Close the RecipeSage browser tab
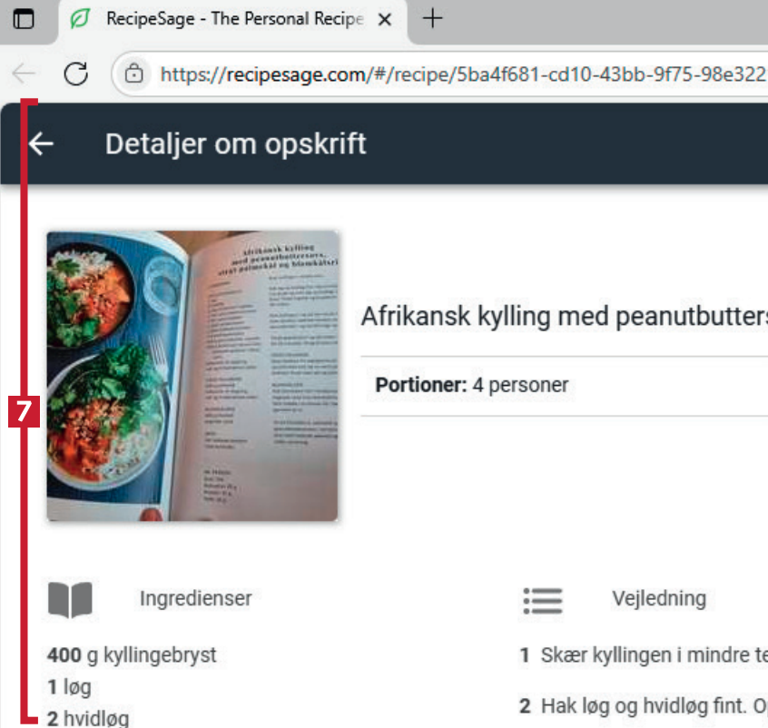The width and height of the screenshot is (768, 728). (385, 20)
